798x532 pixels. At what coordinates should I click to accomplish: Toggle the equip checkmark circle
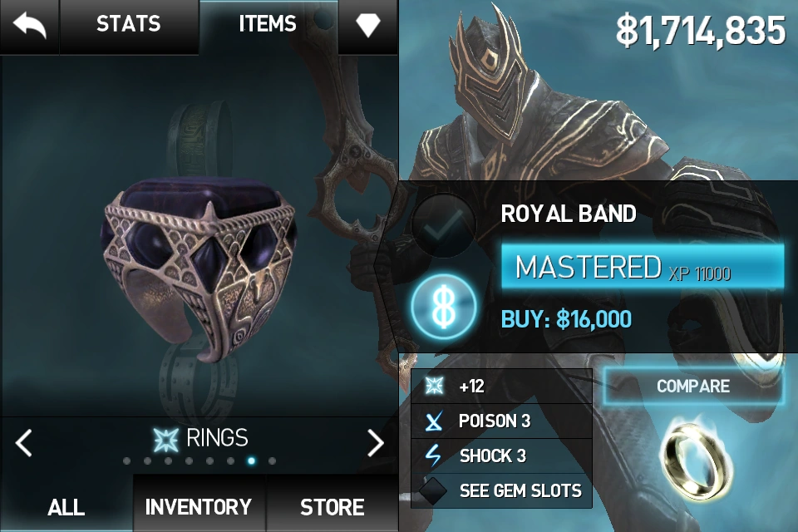(444, 225)
